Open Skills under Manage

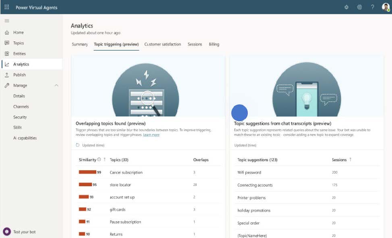click(17, 128)
